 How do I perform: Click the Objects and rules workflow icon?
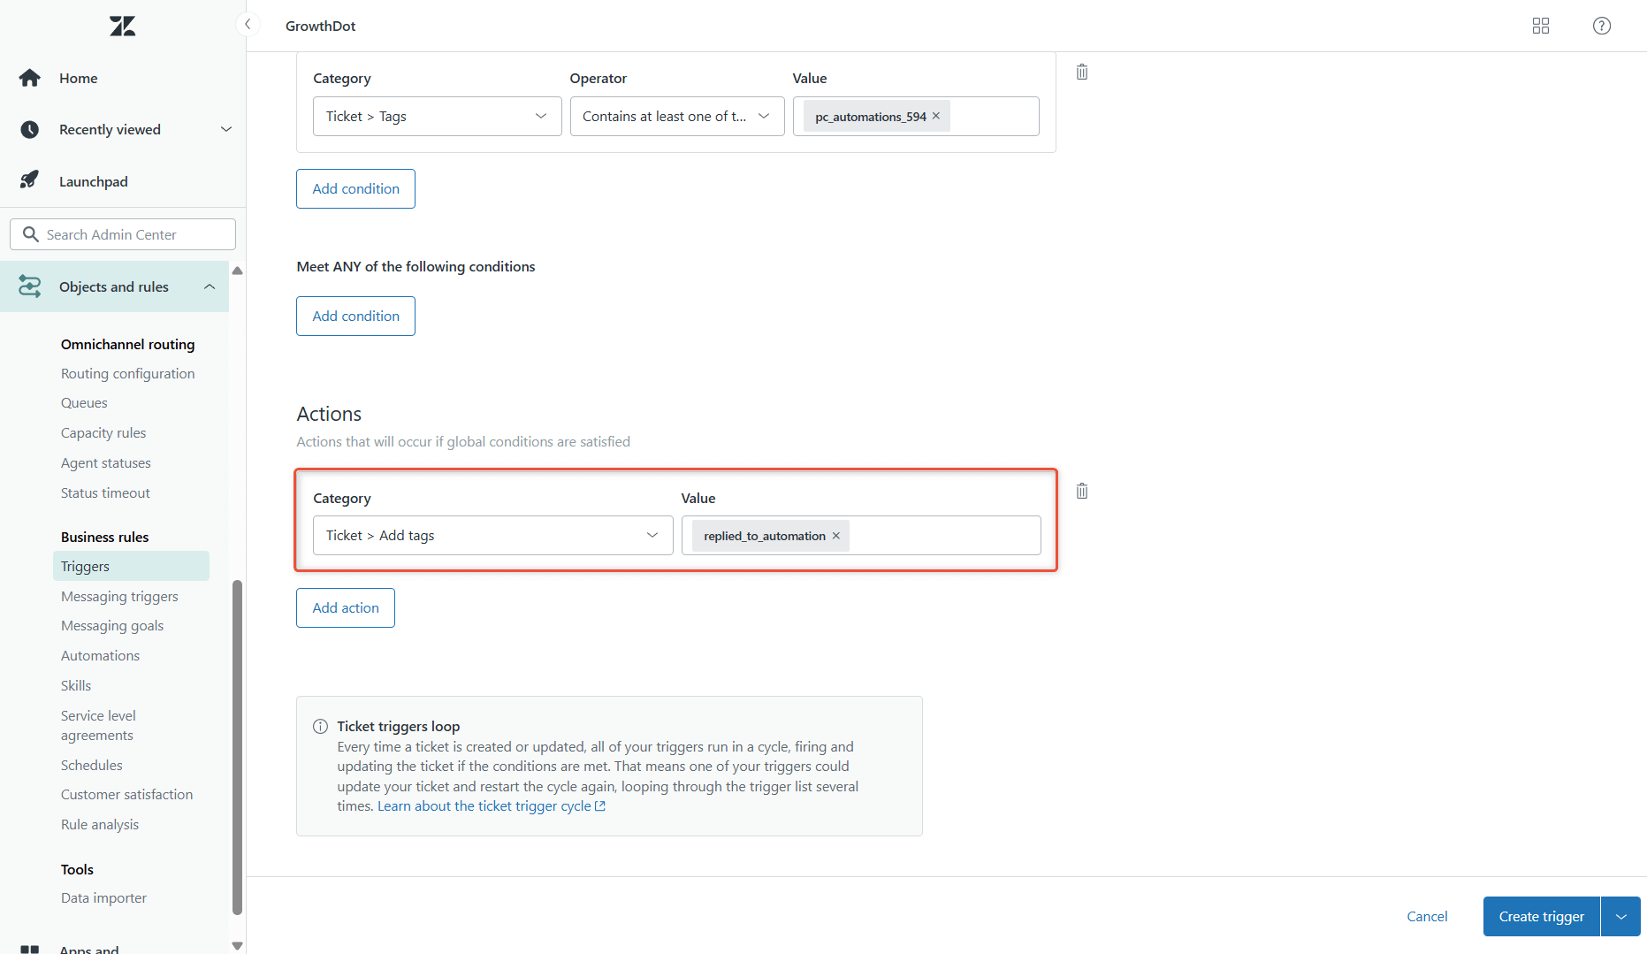point(29,286)
